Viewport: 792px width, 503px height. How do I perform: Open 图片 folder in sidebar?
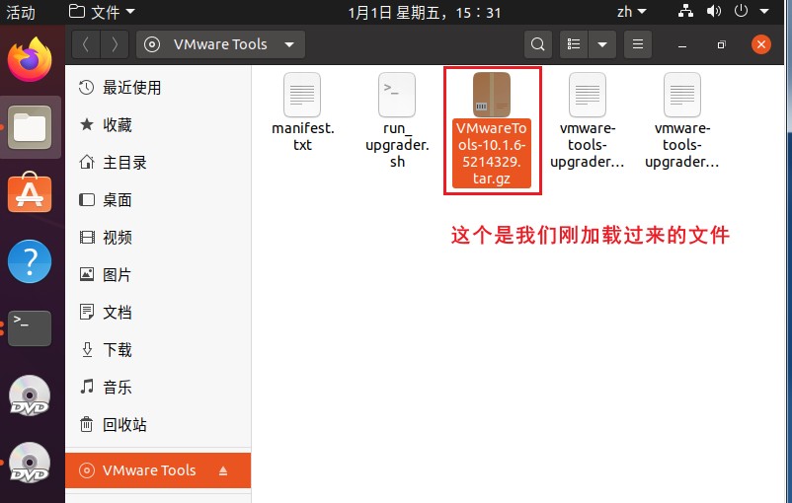click(x=158, y=275)
